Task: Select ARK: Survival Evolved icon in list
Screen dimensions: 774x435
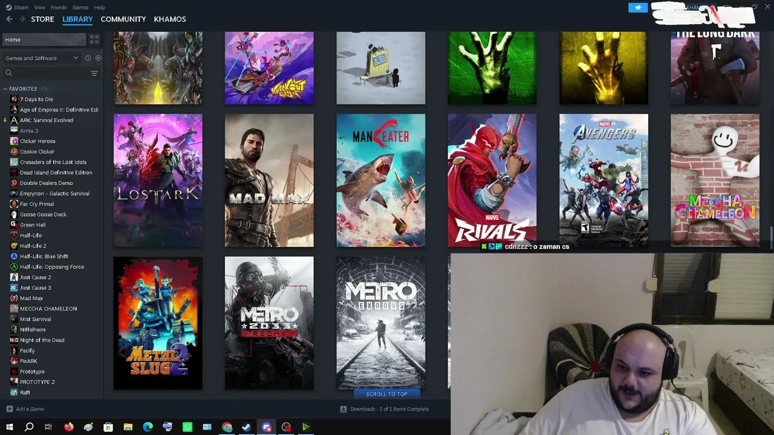Action: coord(14,120)
